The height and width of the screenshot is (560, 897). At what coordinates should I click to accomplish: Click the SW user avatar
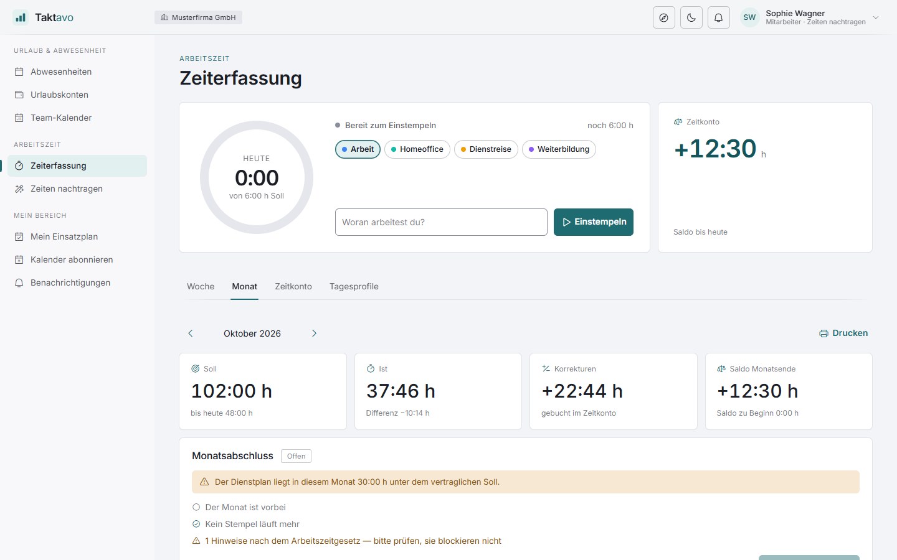pyautogui.click(x=750, y=17)
